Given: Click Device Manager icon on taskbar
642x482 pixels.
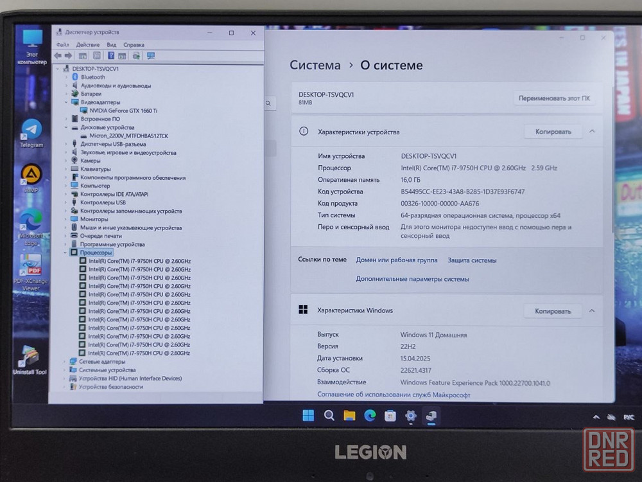Looking at the screenshot, I should 431,416.
